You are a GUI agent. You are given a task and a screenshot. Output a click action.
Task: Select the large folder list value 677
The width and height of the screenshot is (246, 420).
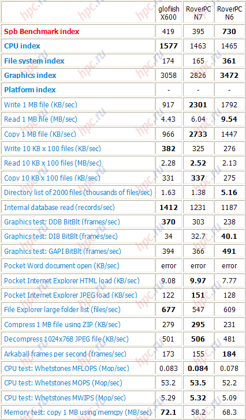coord(168,310)
